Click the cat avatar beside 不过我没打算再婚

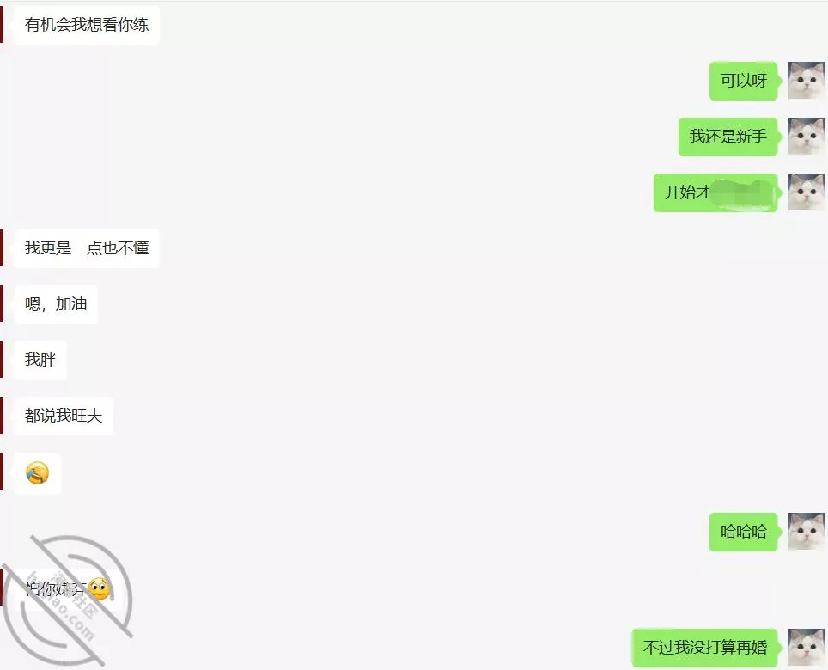pyautogui.click(x=807, y=648)
